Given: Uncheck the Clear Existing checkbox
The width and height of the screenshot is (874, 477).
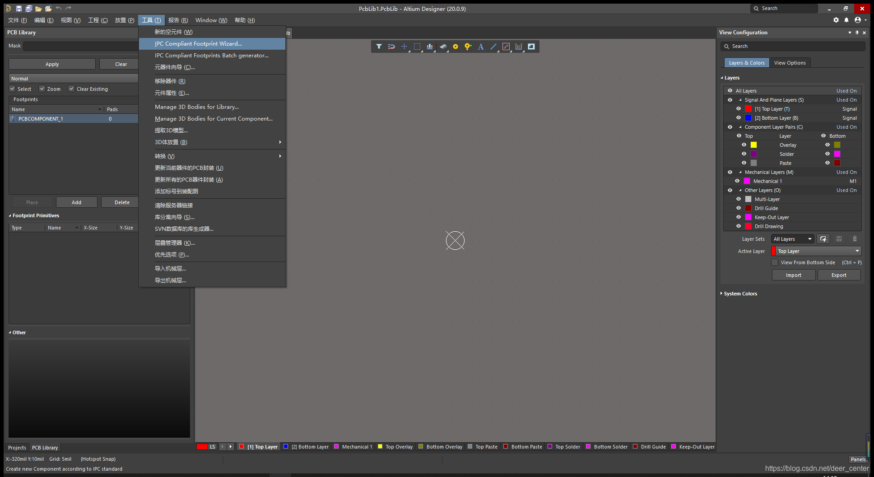Looking at the screenshot, I should tap(71, 89).
